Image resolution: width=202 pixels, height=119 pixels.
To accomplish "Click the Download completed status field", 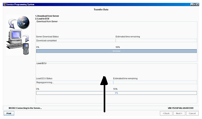I will 76,41.
